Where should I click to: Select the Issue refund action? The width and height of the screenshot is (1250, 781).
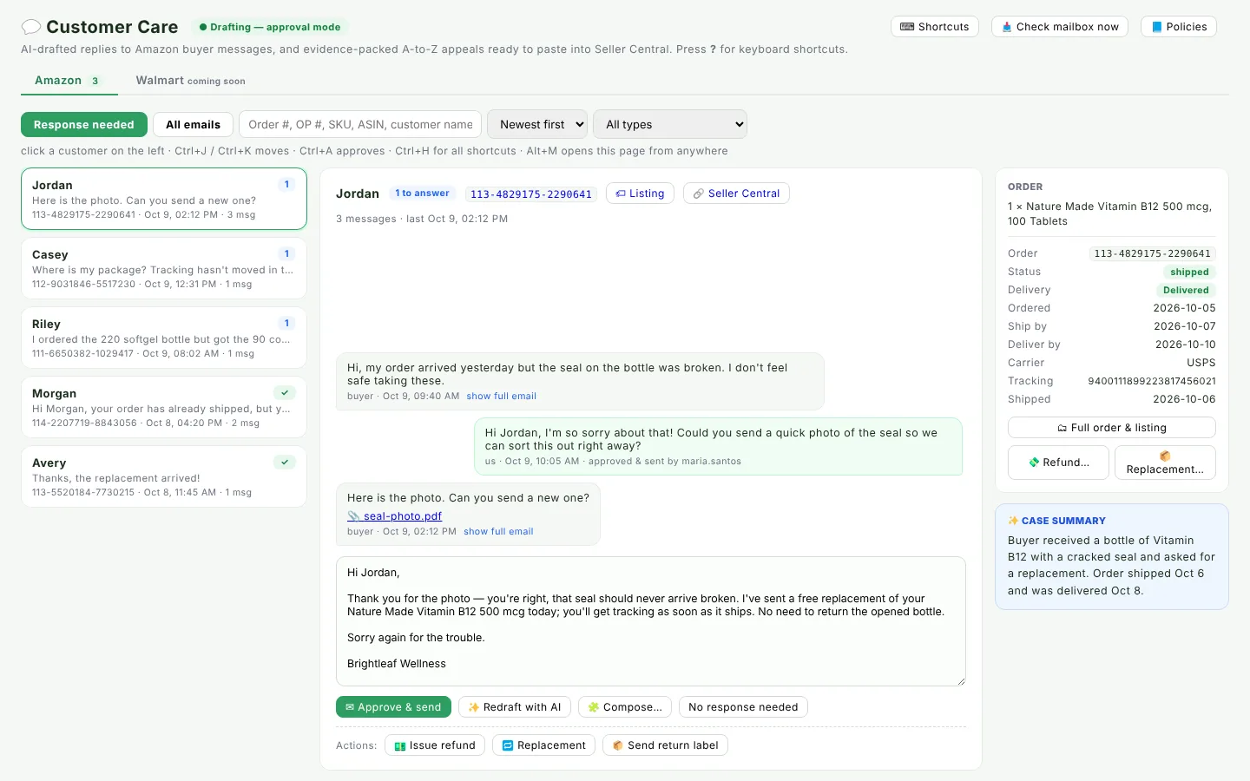coord(435,745)
